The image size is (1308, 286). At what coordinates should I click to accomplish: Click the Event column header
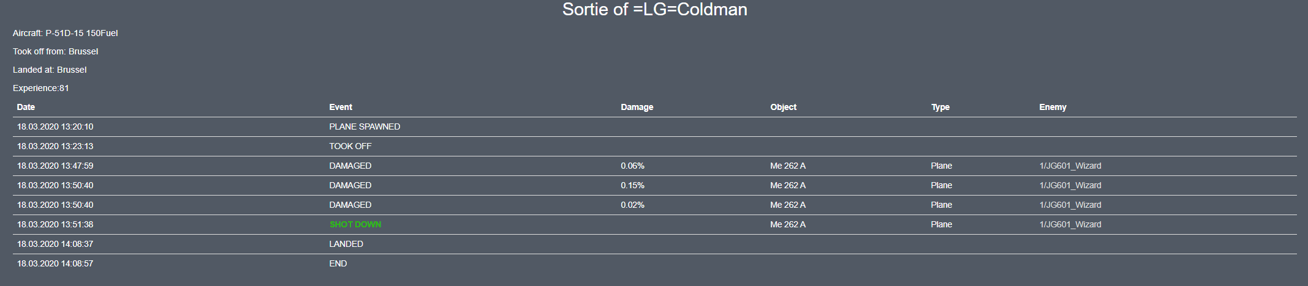point(341,107)
